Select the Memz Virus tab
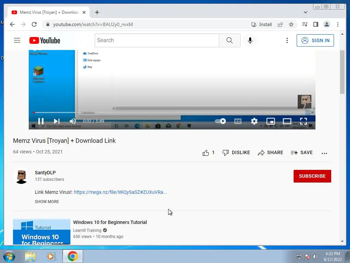This screenshot has width=350, height=263. [x=49, y=12]
